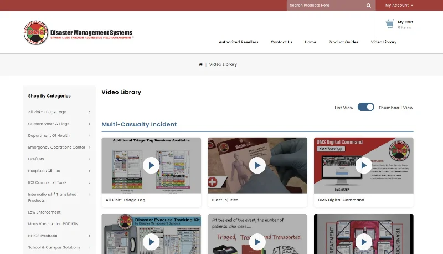Play the Blast Injuries video

tap(257, 165)
